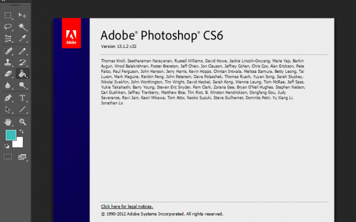Click the name 'Jonathan Lo' in credits

(x=112, y=103)
